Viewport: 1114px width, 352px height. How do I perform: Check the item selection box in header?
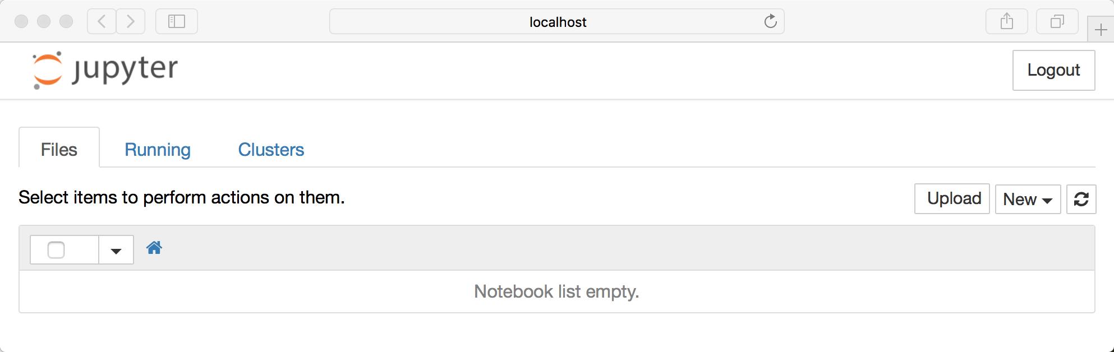pos(56,249)
